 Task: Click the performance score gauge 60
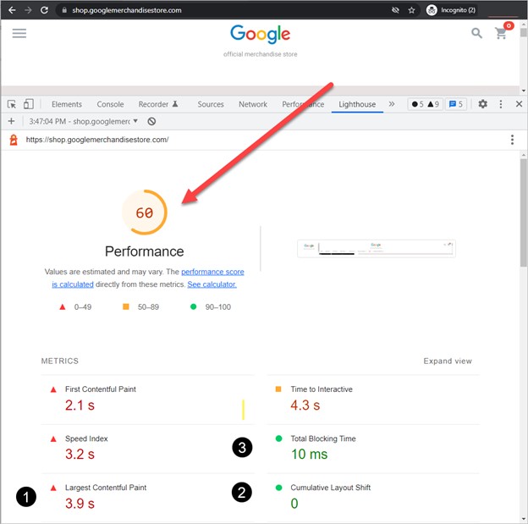coord(145,212)
